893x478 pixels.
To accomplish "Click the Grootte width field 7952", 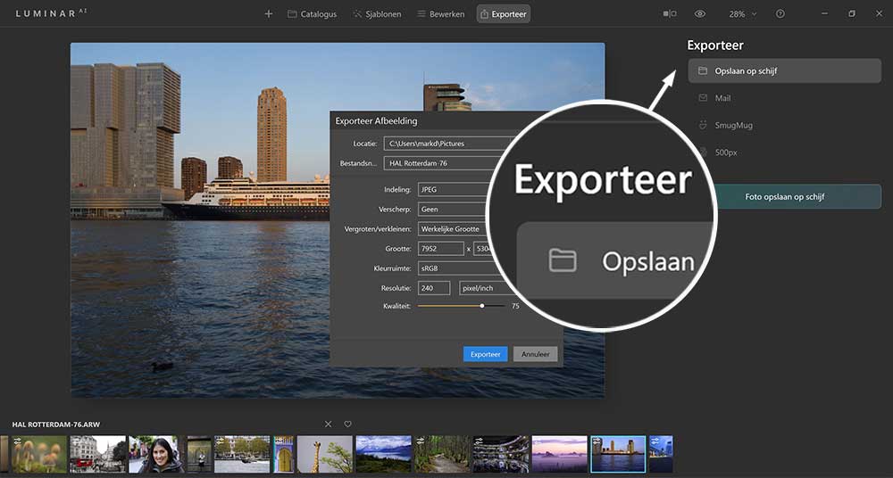I will [441, 249].
